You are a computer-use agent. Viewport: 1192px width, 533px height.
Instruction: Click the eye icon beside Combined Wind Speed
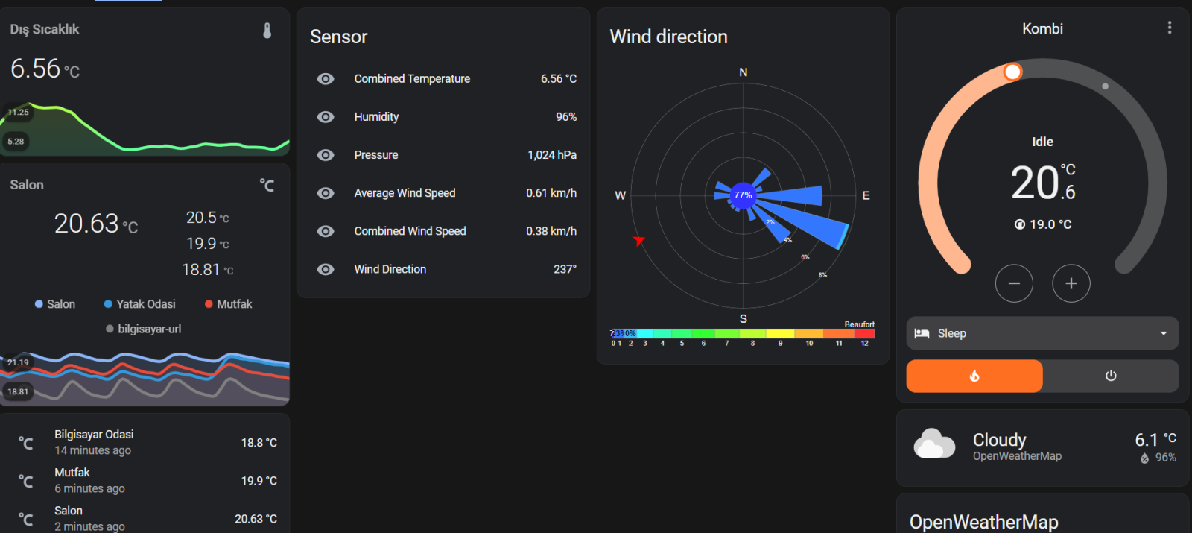click(x=326, y=231)
